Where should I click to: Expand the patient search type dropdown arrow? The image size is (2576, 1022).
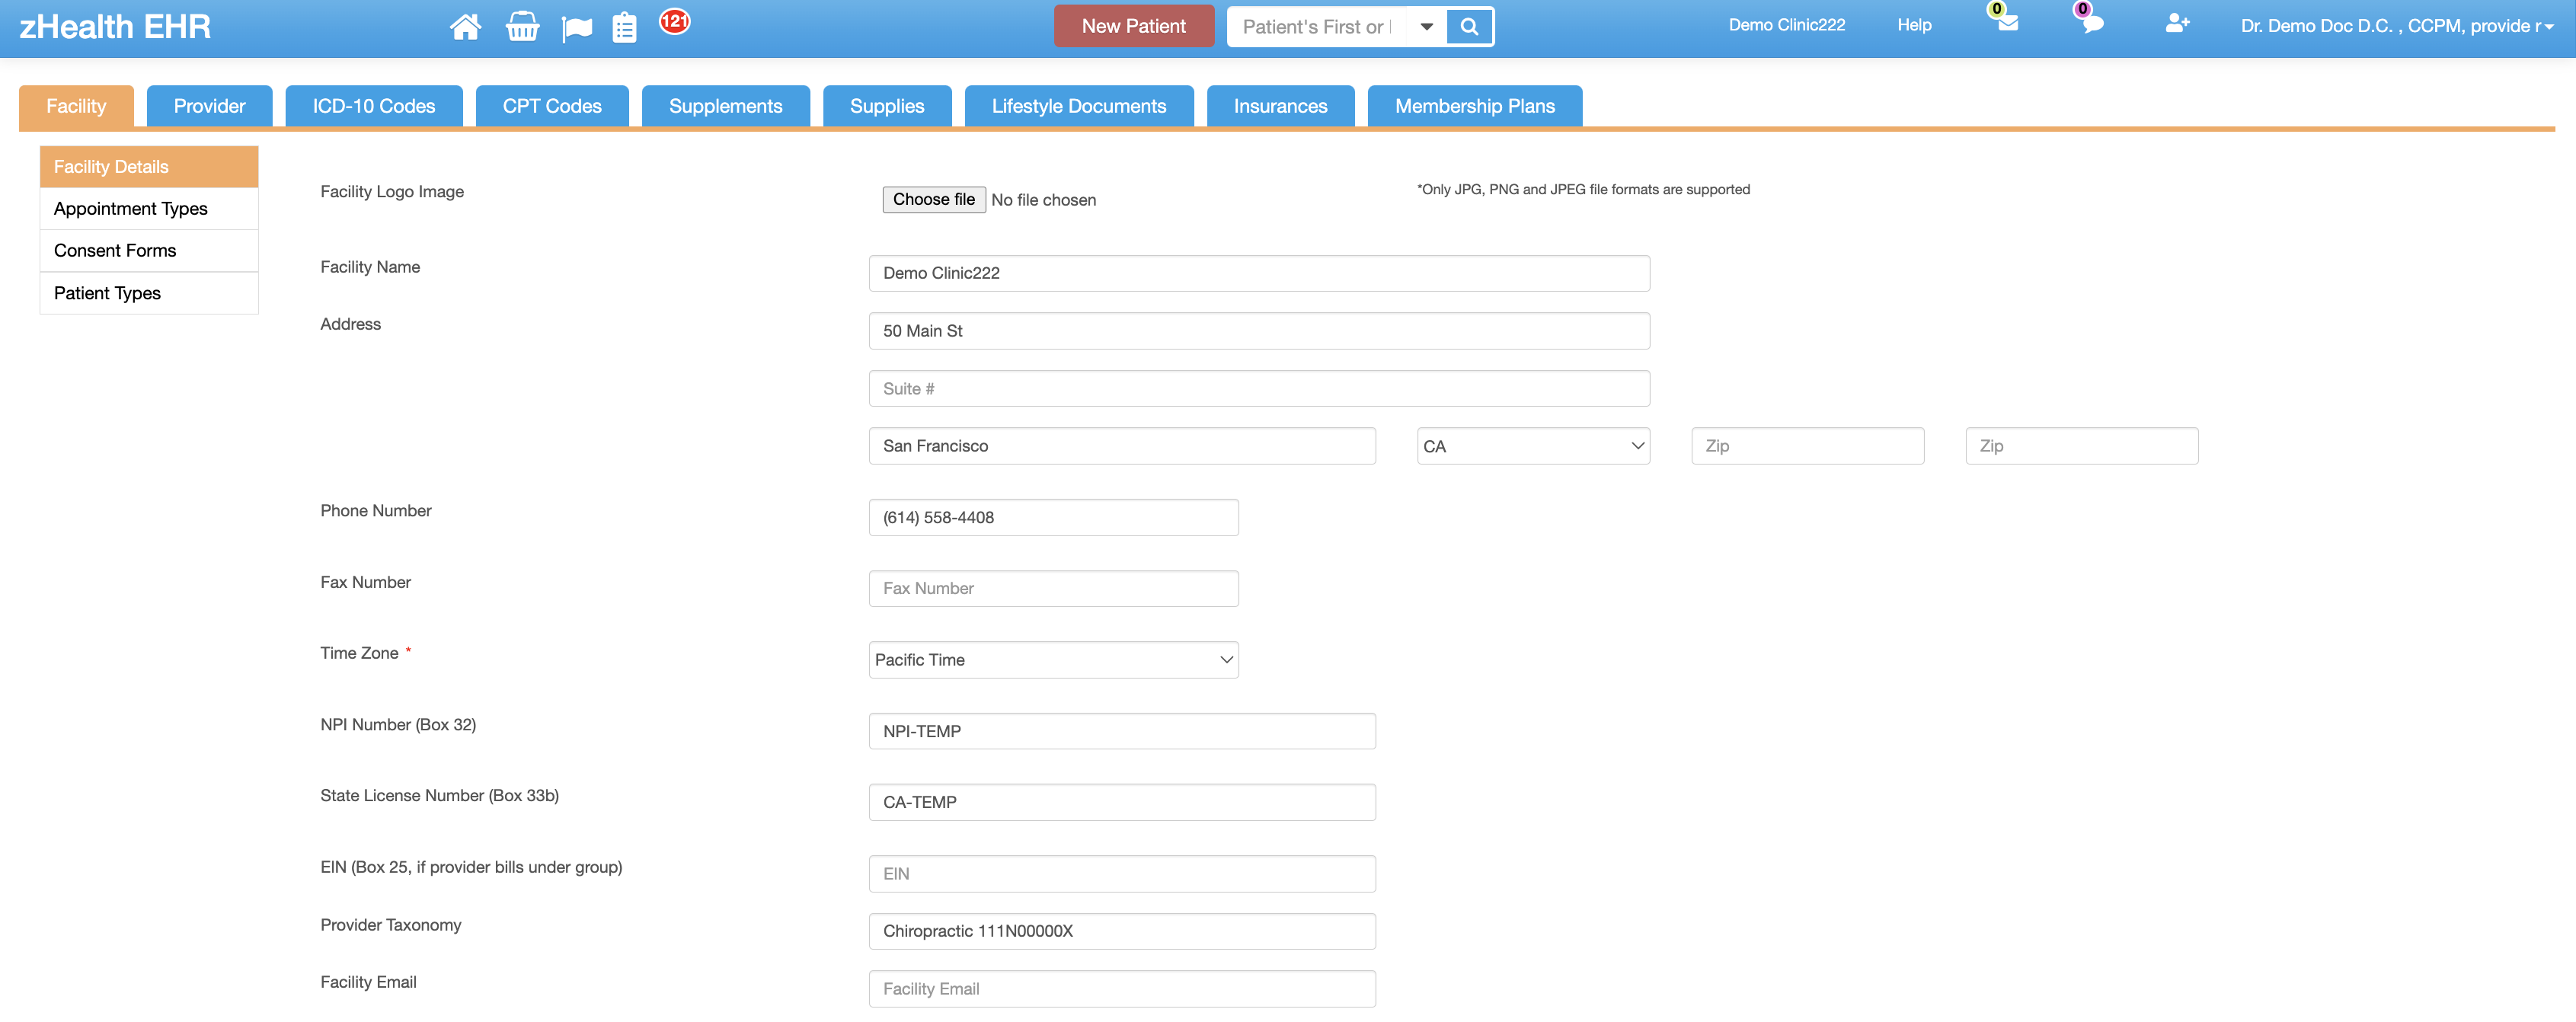[x=1427, y=27]
